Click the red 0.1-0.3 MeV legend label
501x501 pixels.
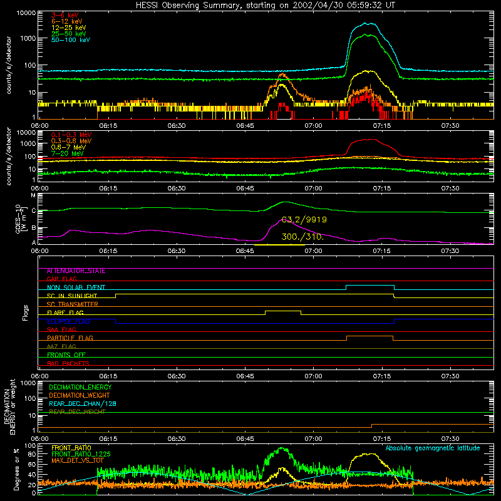tap(71, 135)
